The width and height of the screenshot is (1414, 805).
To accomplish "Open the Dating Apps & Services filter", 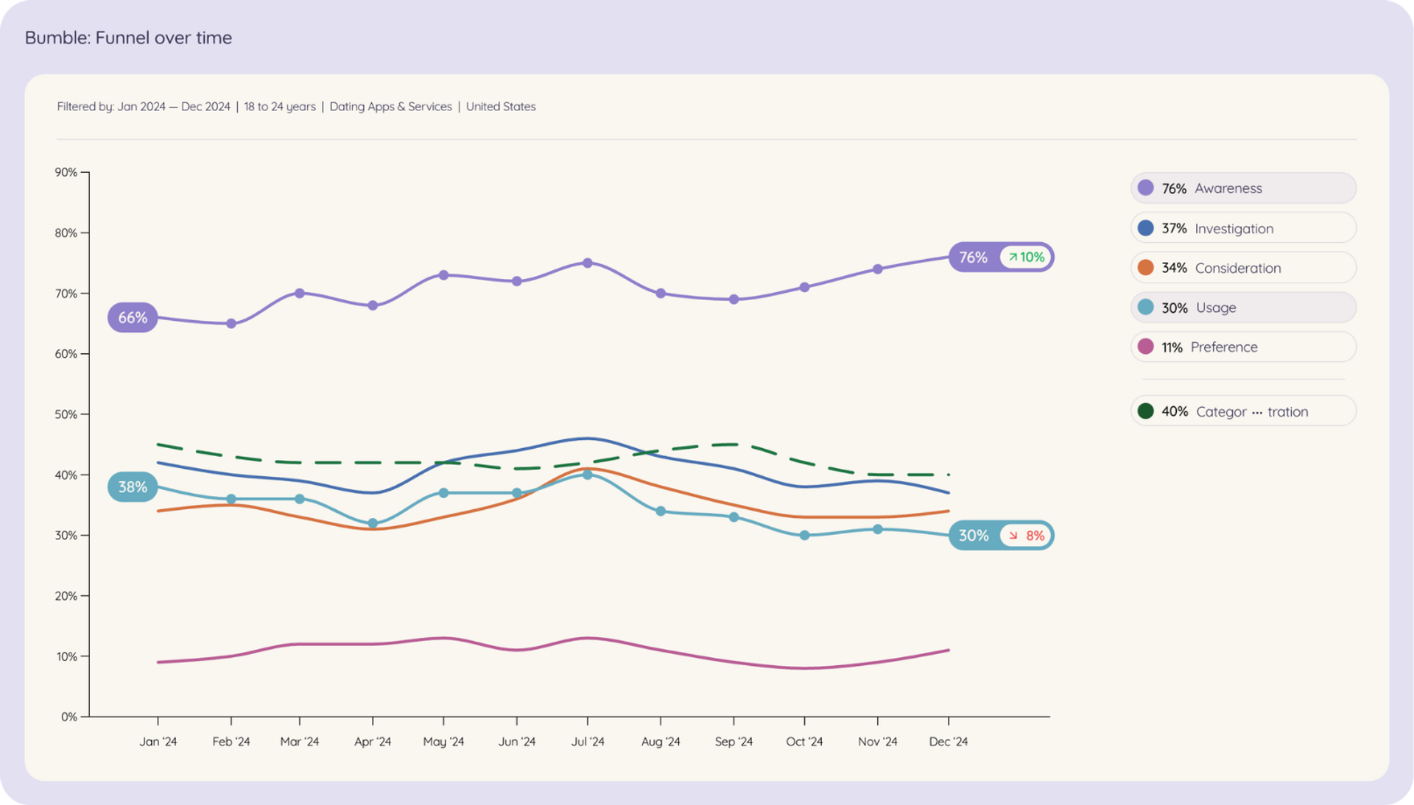I will [390, 107].
